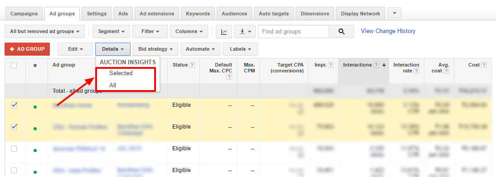
Task: Check the fourth ad group row checkbox
Action: tap(14, 170)
